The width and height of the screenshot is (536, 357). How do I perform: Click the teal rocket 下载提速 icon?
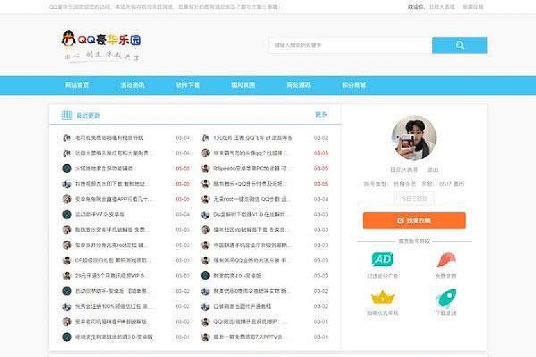click(445, 298)
